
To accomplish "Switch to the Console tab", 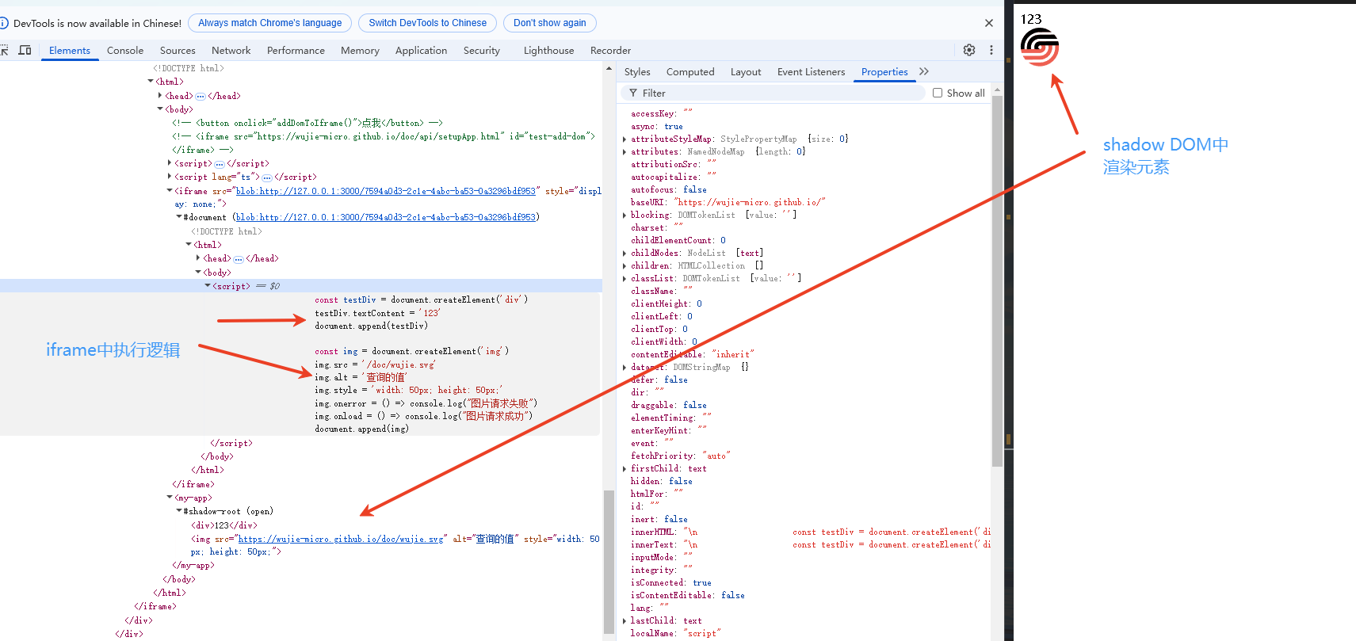I will pos(125,50).
